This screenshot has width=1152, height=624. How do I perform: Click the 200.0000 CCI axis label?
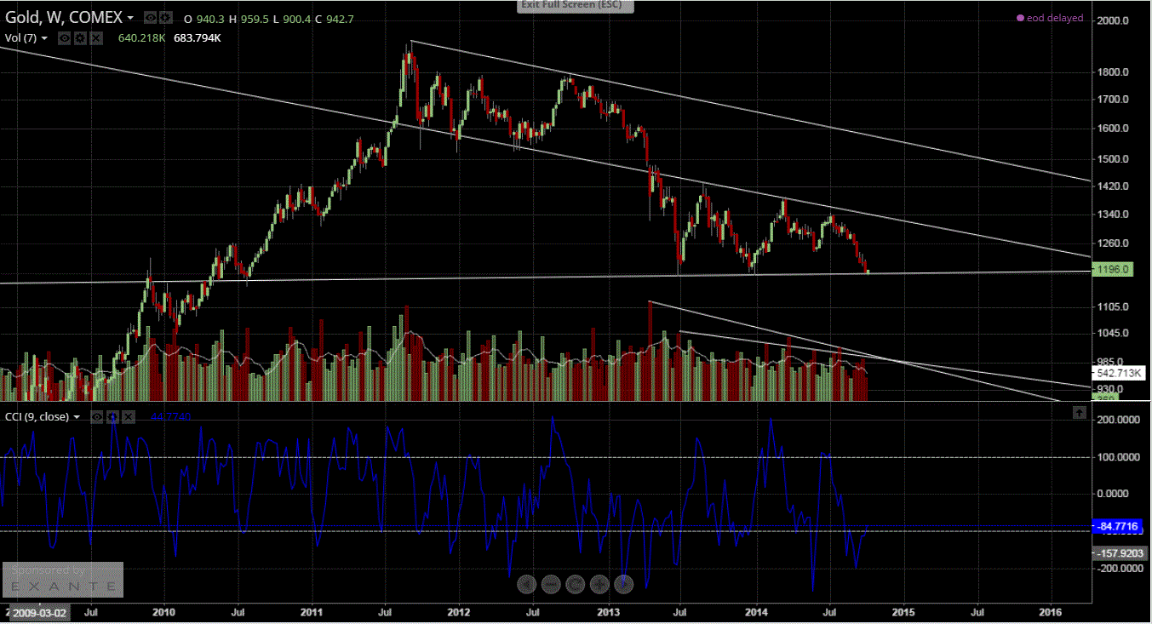tap(1120, 421)
